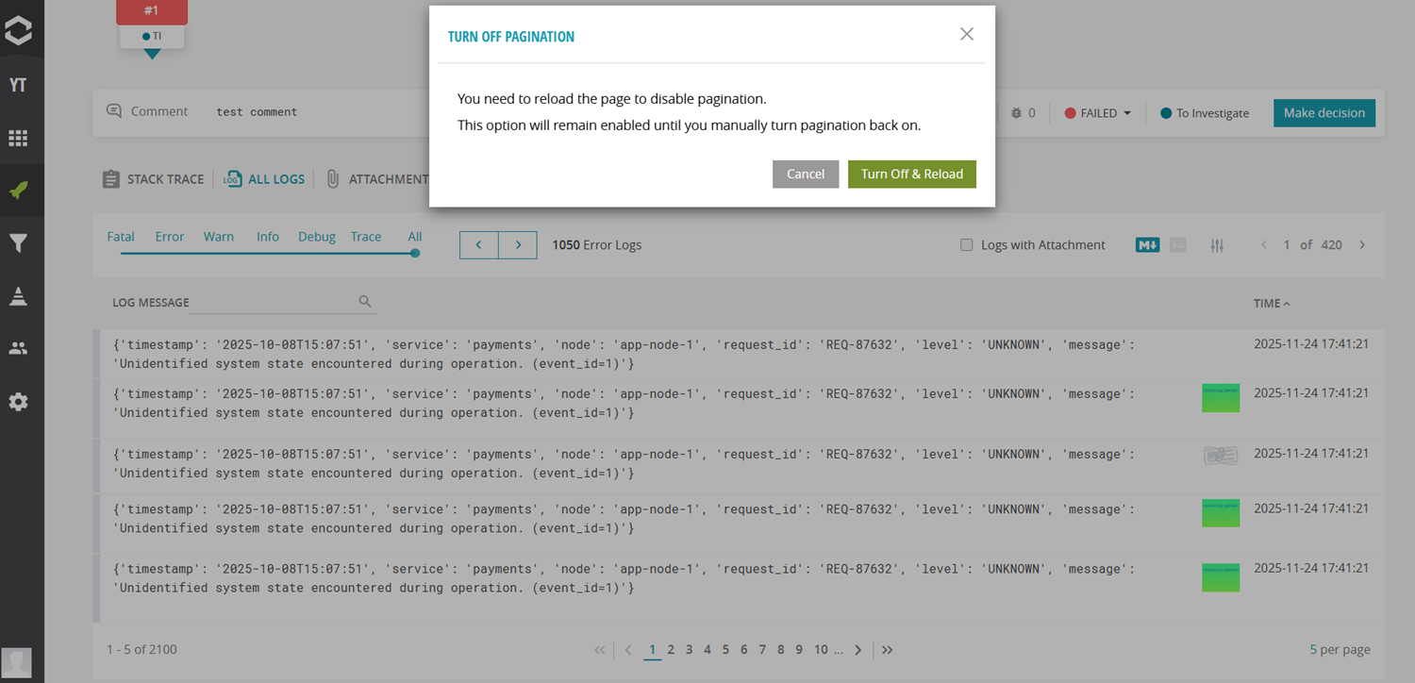Open log view settings sliders icon
1415x683 pixels.
coord(1217,245)
